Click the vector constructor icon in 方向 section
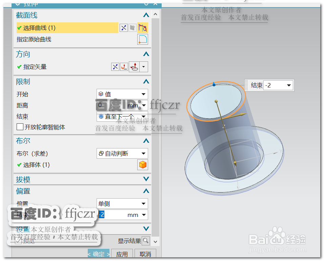Image resolution: width=324 pixels, height=261 pixels. 124,67
